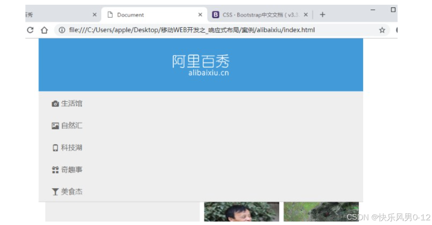Close the CSS Bootstrap documentation tab
The width and height of the screenshot is (432, 225).
[305, 15]
